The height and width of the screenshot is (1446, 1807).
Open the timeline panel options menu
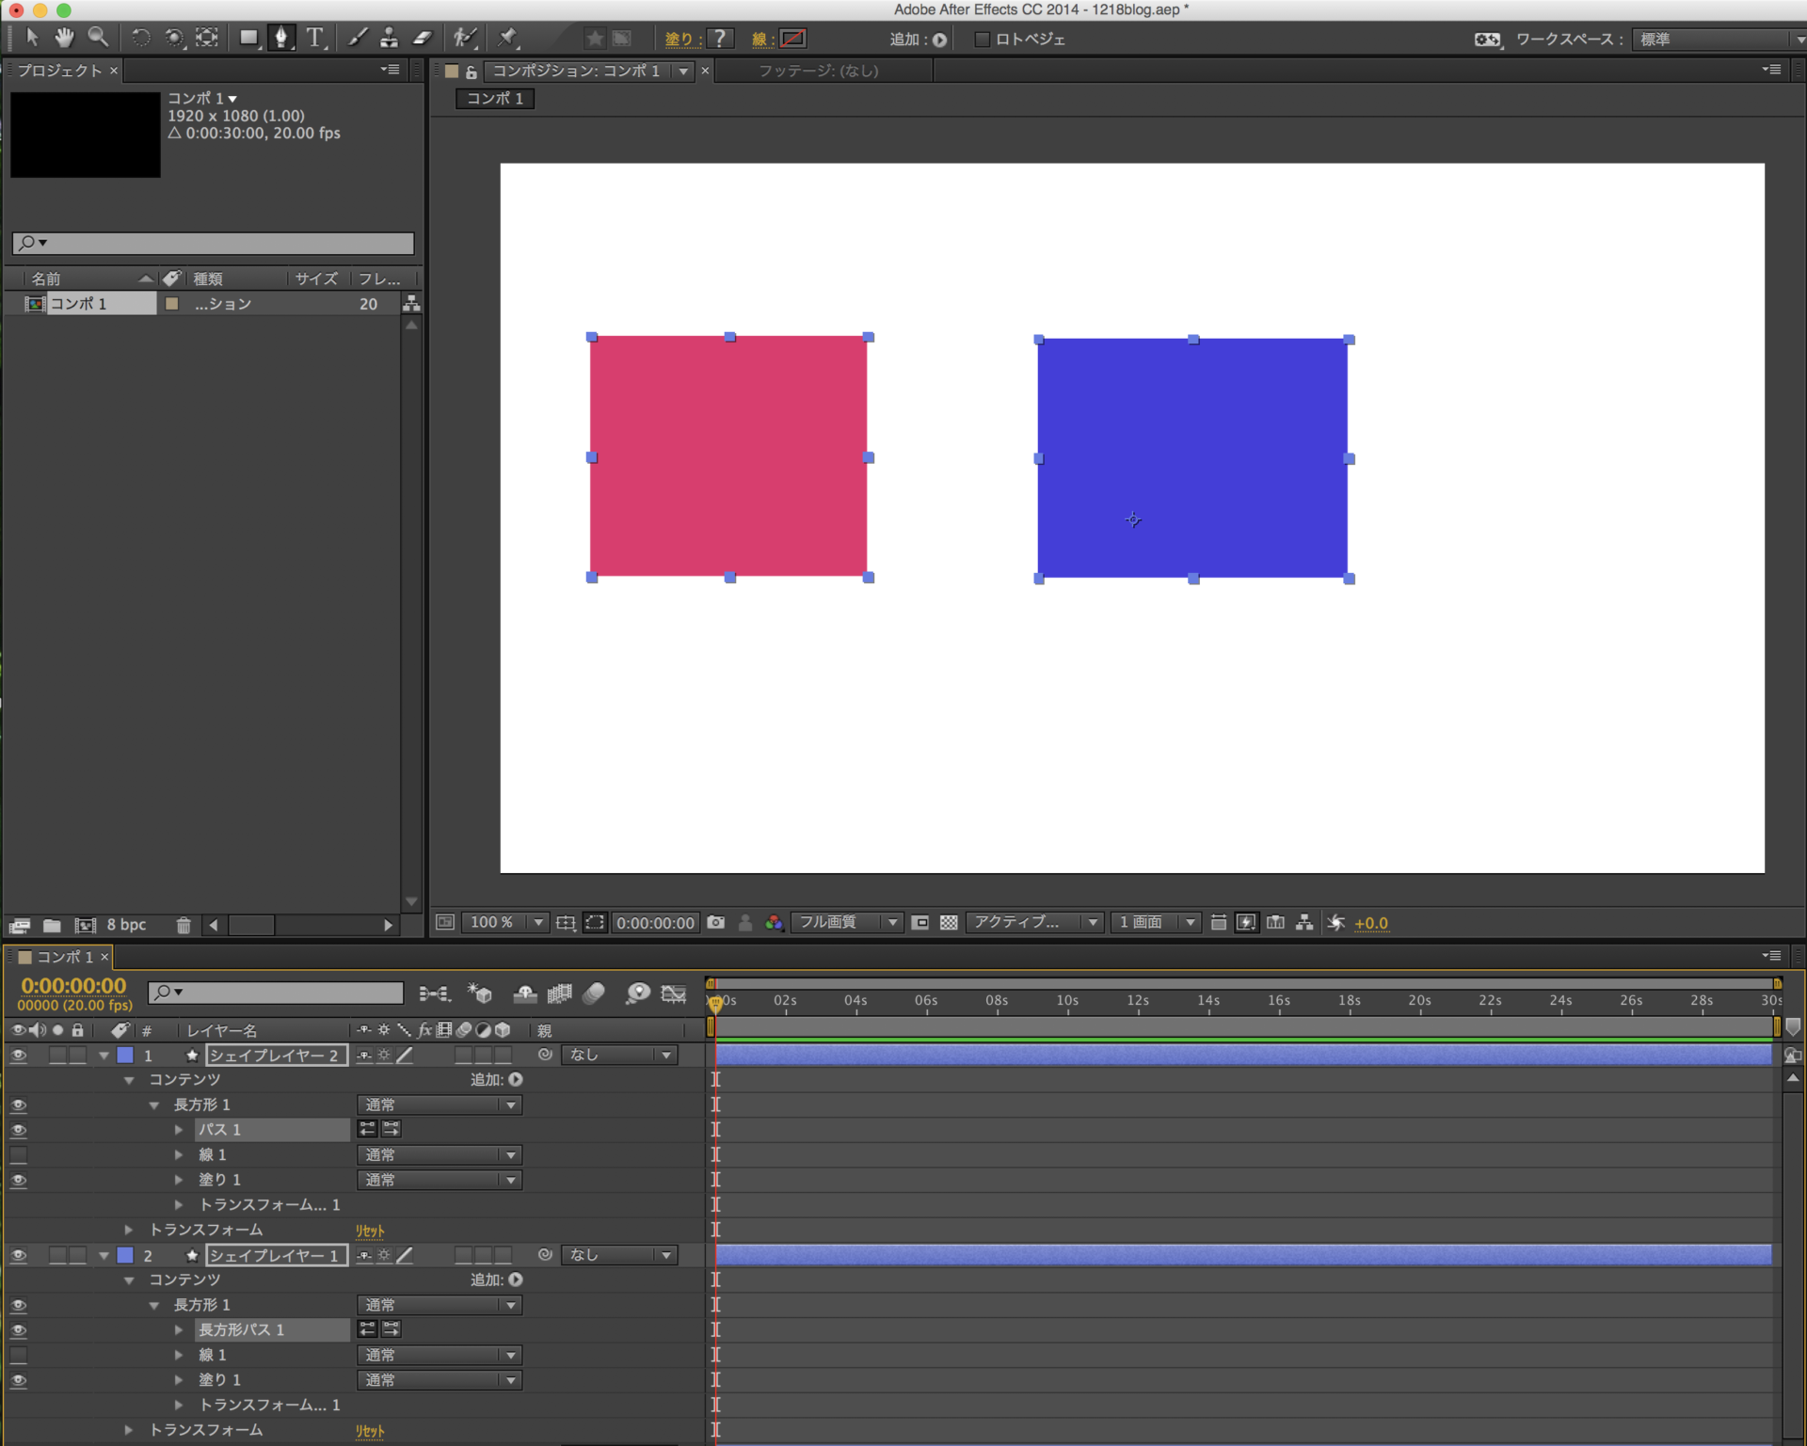[1772, 956]
